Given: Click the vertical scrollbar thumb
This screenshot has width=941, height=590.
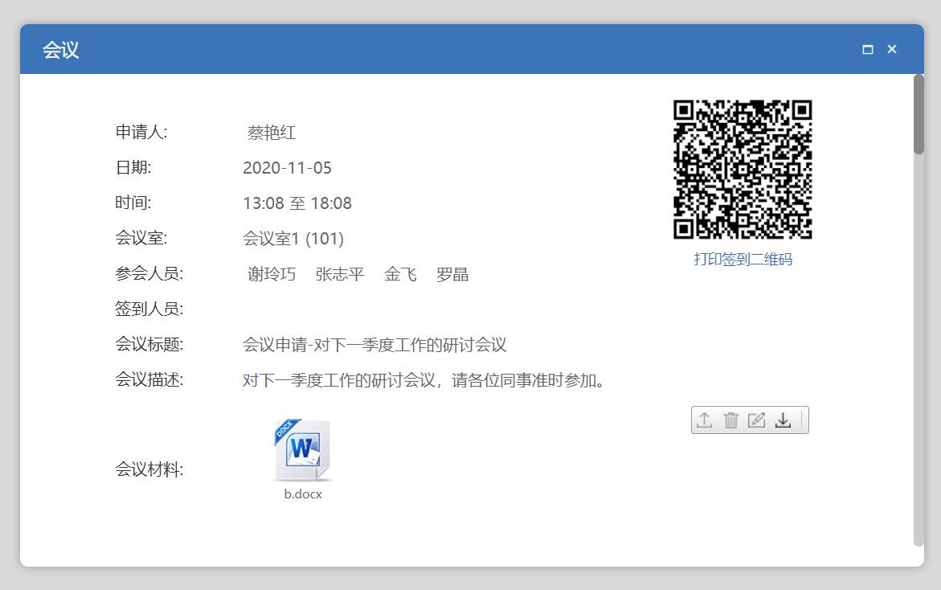Looking at the screenshot, I should (x=918, y=114).
